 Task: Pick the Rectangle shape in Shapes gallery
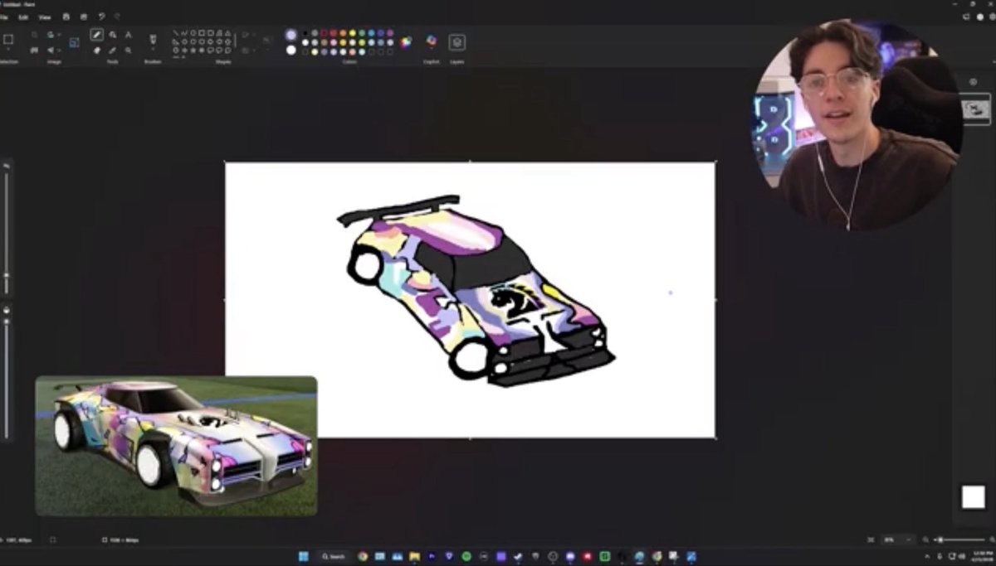[x=202, y=33]
